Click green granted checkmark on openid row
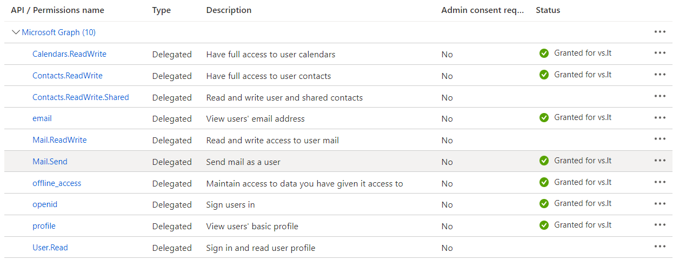This screenshot has width=686, height=266. click(544, 204)
